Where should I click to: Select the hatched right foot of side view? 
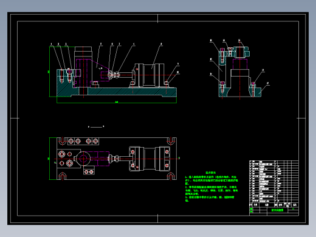click(x=255, y=91)
